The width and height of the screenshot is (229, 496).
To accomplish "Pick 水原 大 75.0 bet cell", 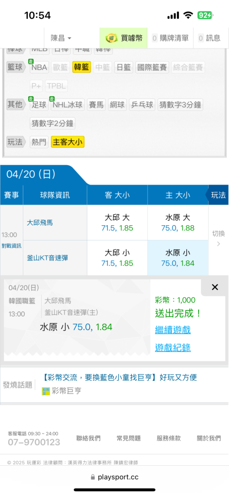I will pyautogui.click(x=178, y=223).
